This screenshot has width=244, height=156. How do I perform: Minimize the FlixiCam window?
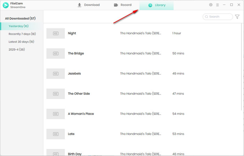coord(224,5)
